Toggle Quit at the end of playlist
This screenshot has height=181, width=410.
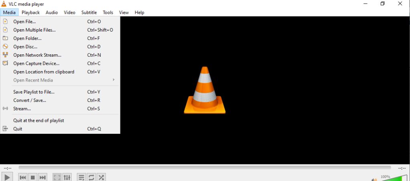coord(60,121)
